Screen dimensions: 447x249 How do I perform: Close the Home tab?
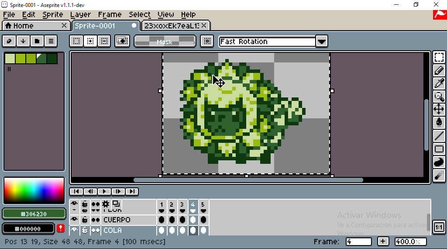point(64,26)
